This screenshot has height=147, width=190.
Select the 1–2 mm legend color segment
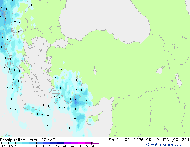pyautogui.click(x=19, y=143)
